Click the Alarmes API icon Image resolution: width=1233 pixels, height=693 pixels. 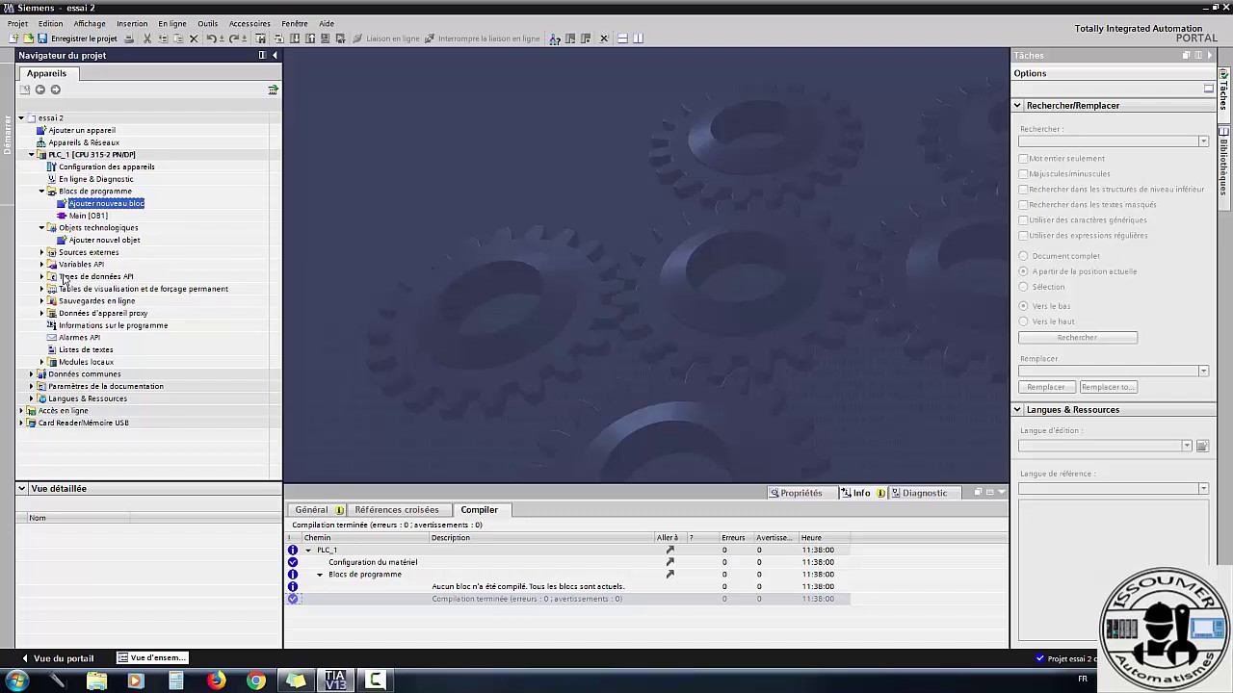[52, 338]
